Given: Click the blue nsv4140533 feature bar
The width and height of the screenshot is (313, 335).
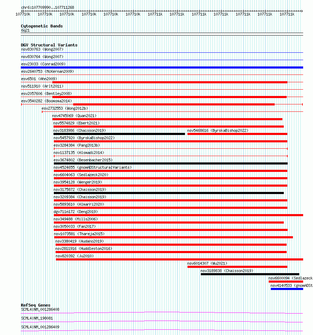Looking at the screenshot, I should [287, 289].
